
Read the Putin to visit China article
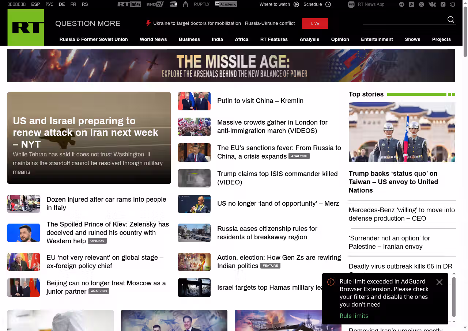(260, 101)
